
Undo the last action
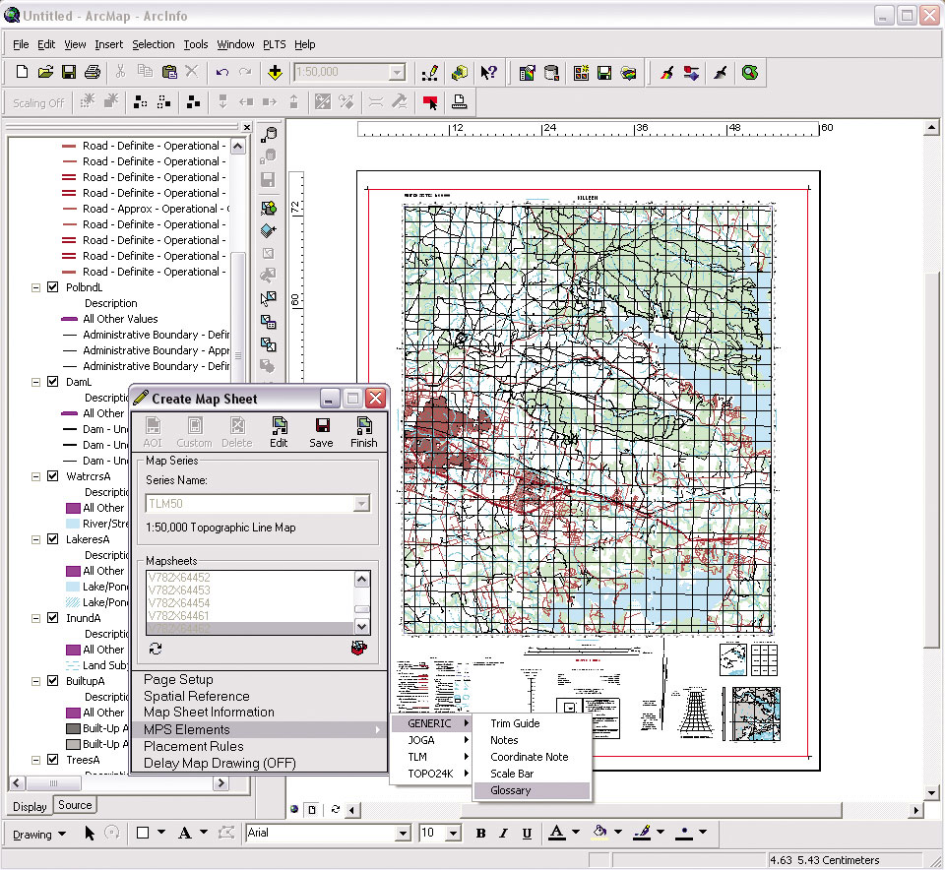222,72
